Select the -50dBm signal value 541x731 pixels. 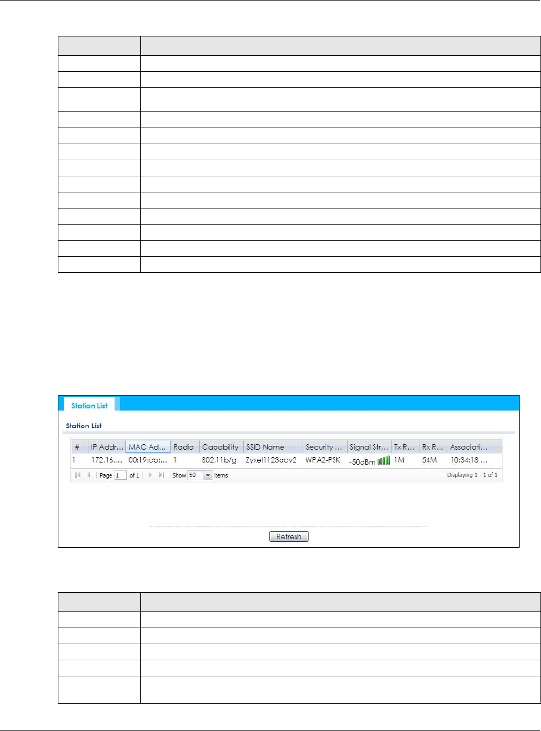362,461
